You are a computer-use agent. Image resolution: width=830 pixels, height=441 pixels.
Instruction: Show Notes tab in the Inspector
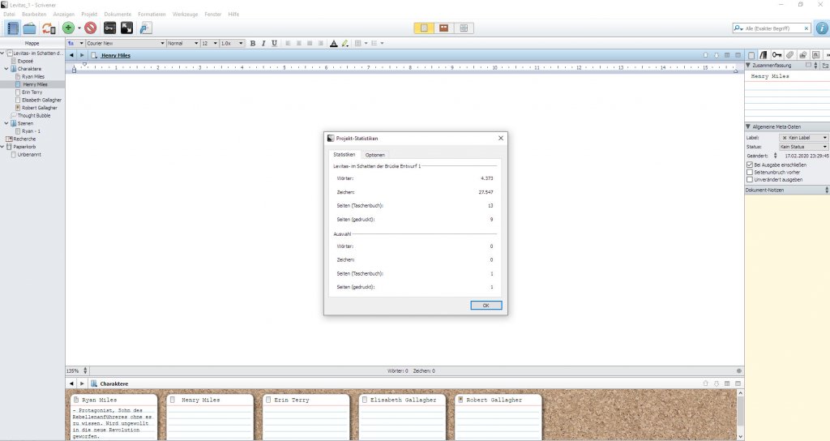(x=751, y=55)
